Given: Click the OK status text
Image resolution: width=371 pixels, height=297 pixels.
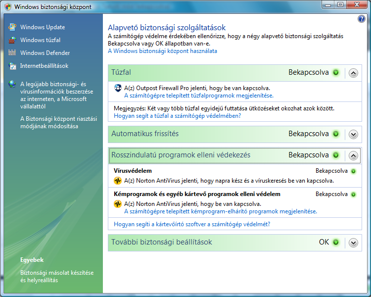Looking at the screenshot, I should [324, 242].
